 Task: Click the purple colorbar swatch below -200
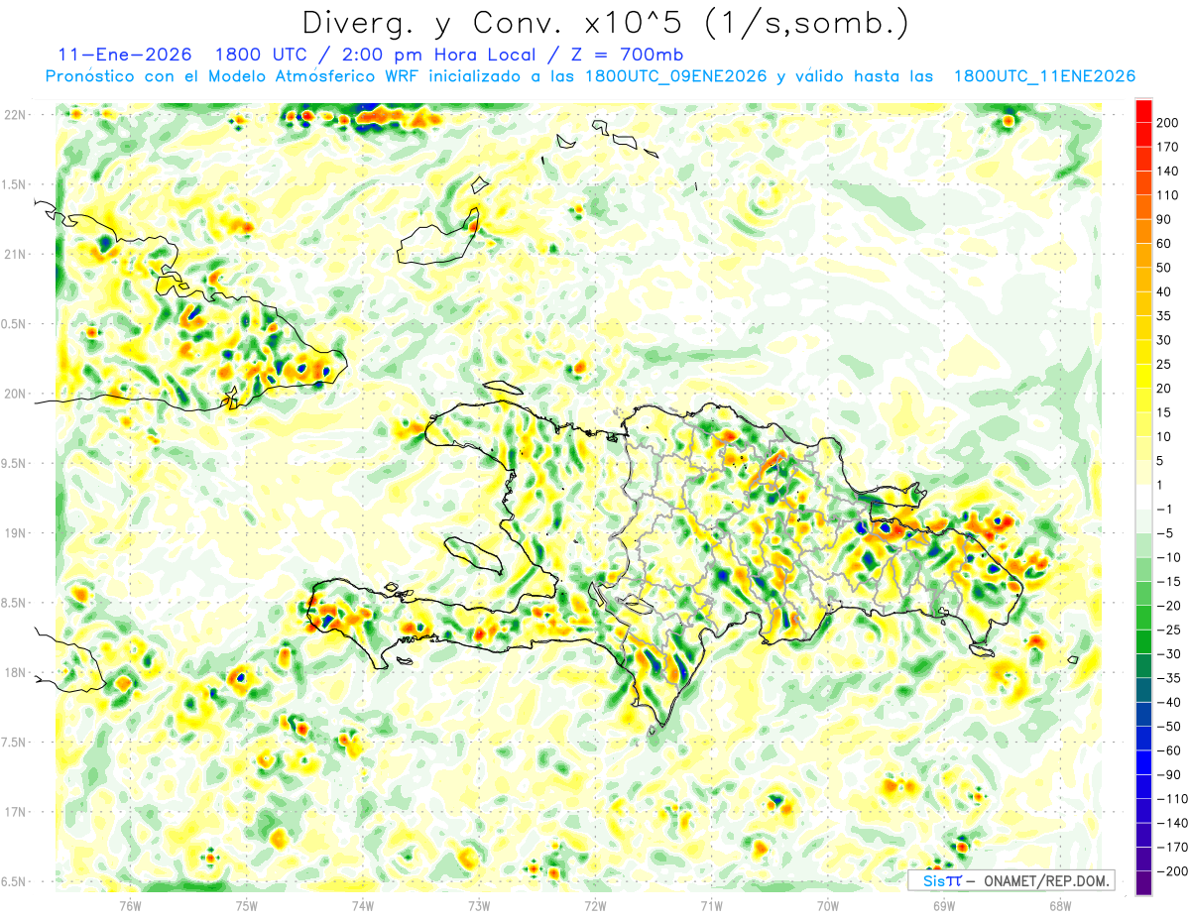[1143, 882]
